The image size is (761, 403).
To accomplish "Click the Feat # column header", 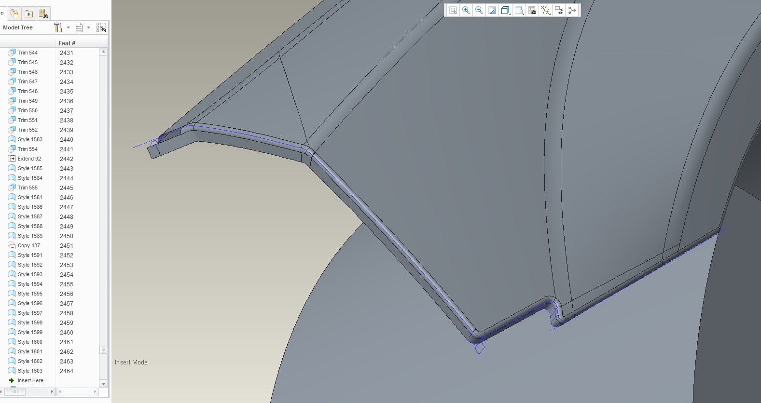I will tap(77, 43).
